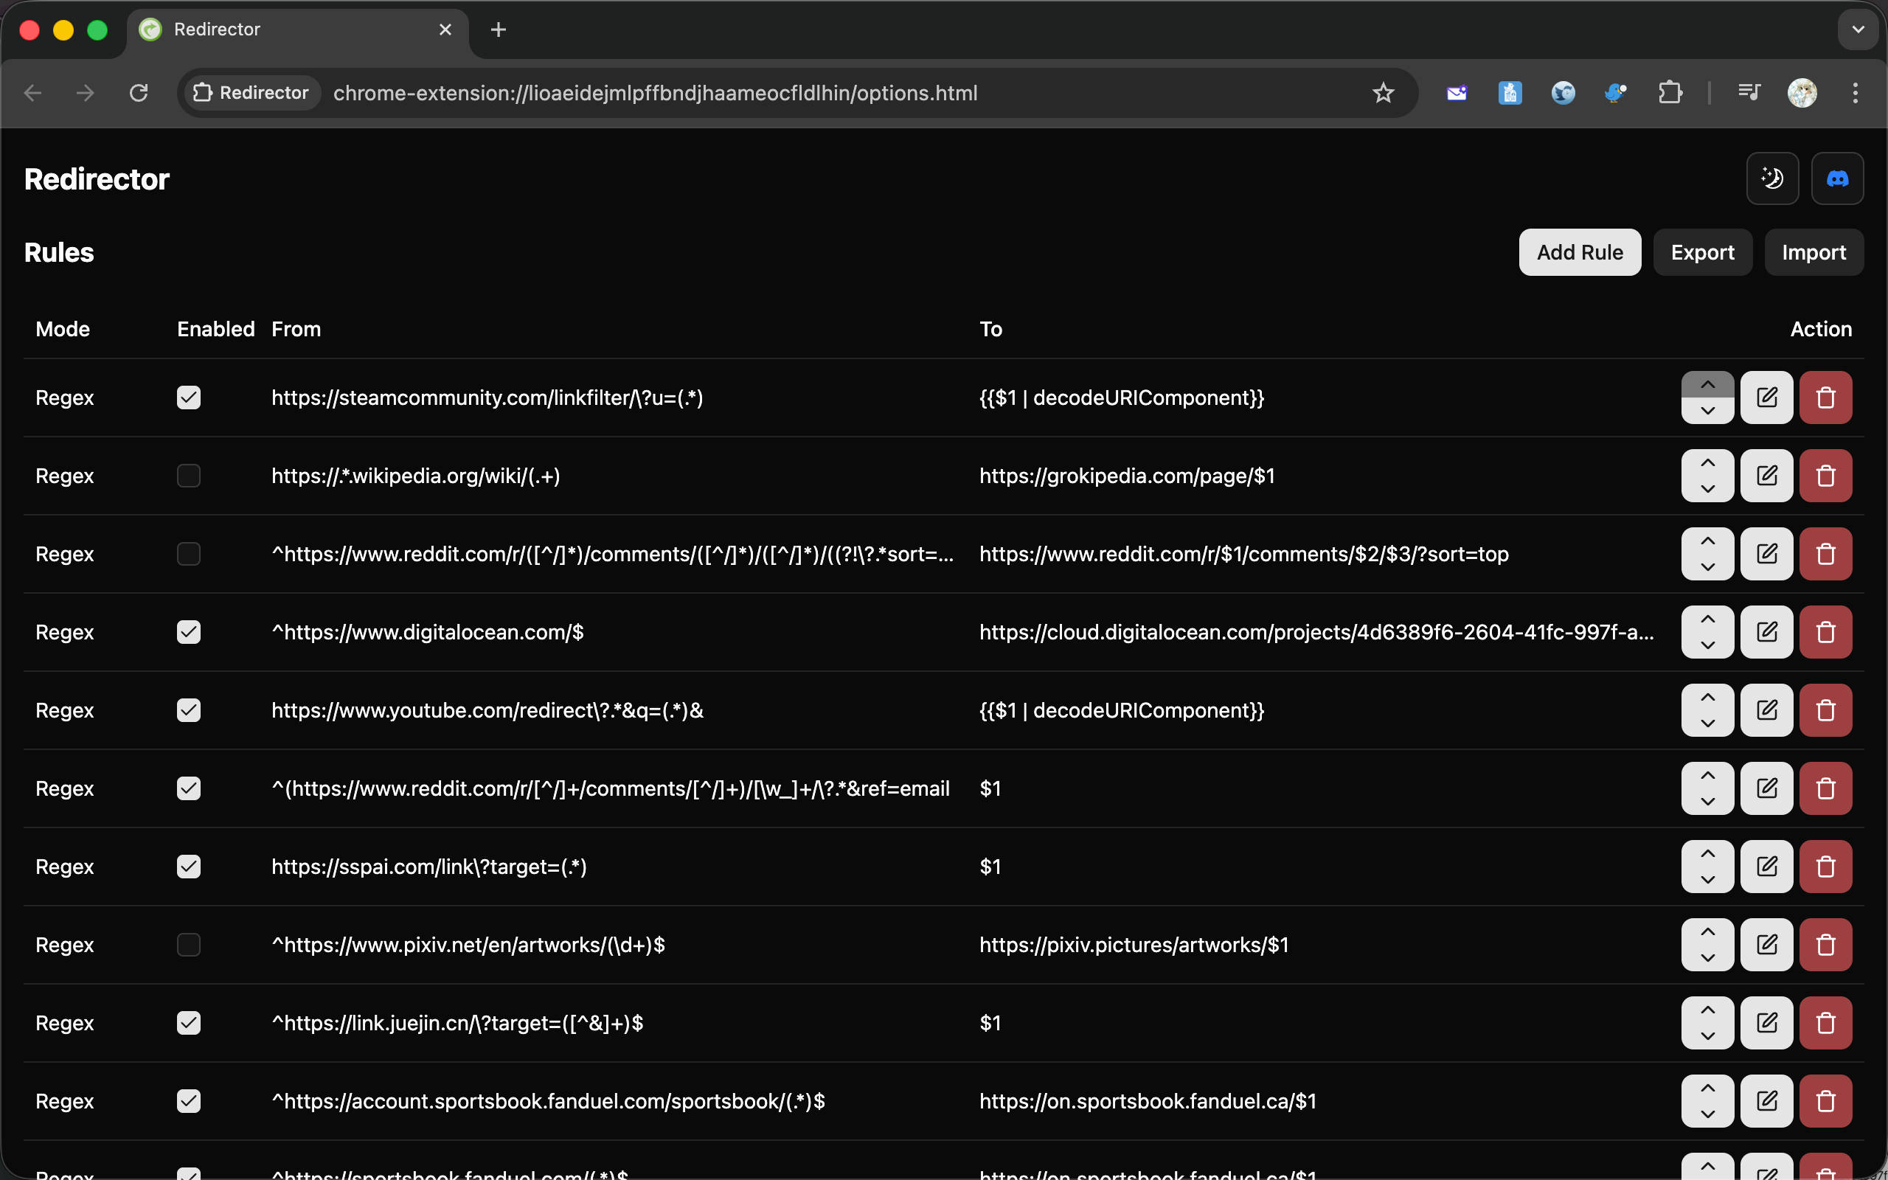Click the Add Rule button
This screenshot has width=1888, height=1180.
(1579, 252)
